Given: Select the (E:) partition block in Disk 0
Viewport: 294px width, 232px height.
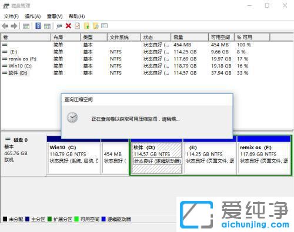Looking at the screenshot, I should (210, 158).
